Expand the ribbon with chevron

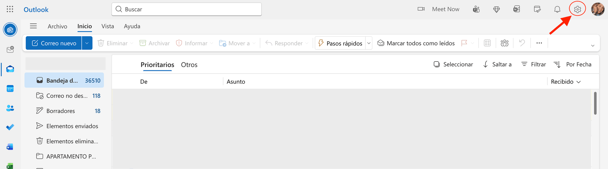click(593, 46)
